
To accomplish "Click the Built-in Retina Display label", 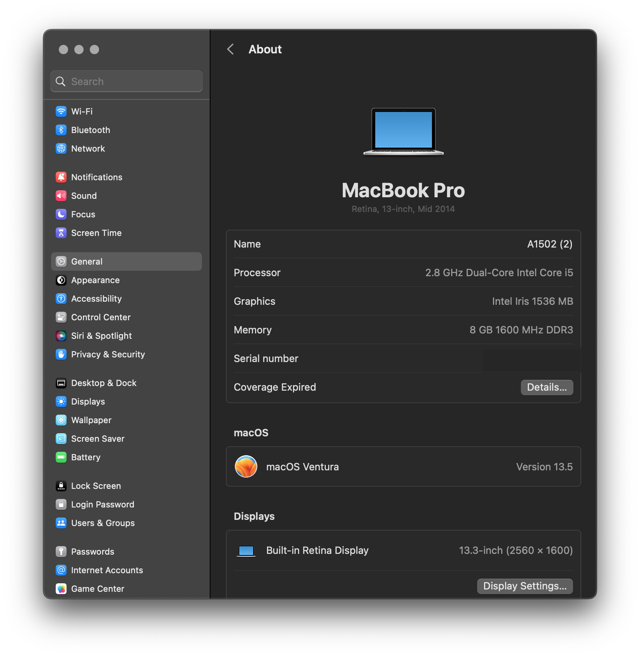I will coord(317,550).
